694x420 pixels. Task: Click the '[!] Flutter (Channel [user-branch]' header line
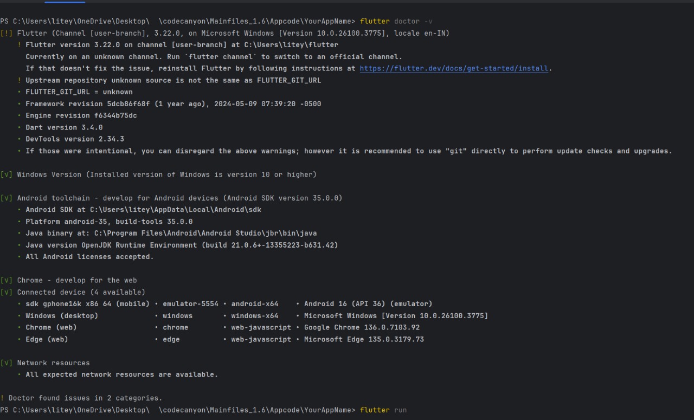[225, 33]
